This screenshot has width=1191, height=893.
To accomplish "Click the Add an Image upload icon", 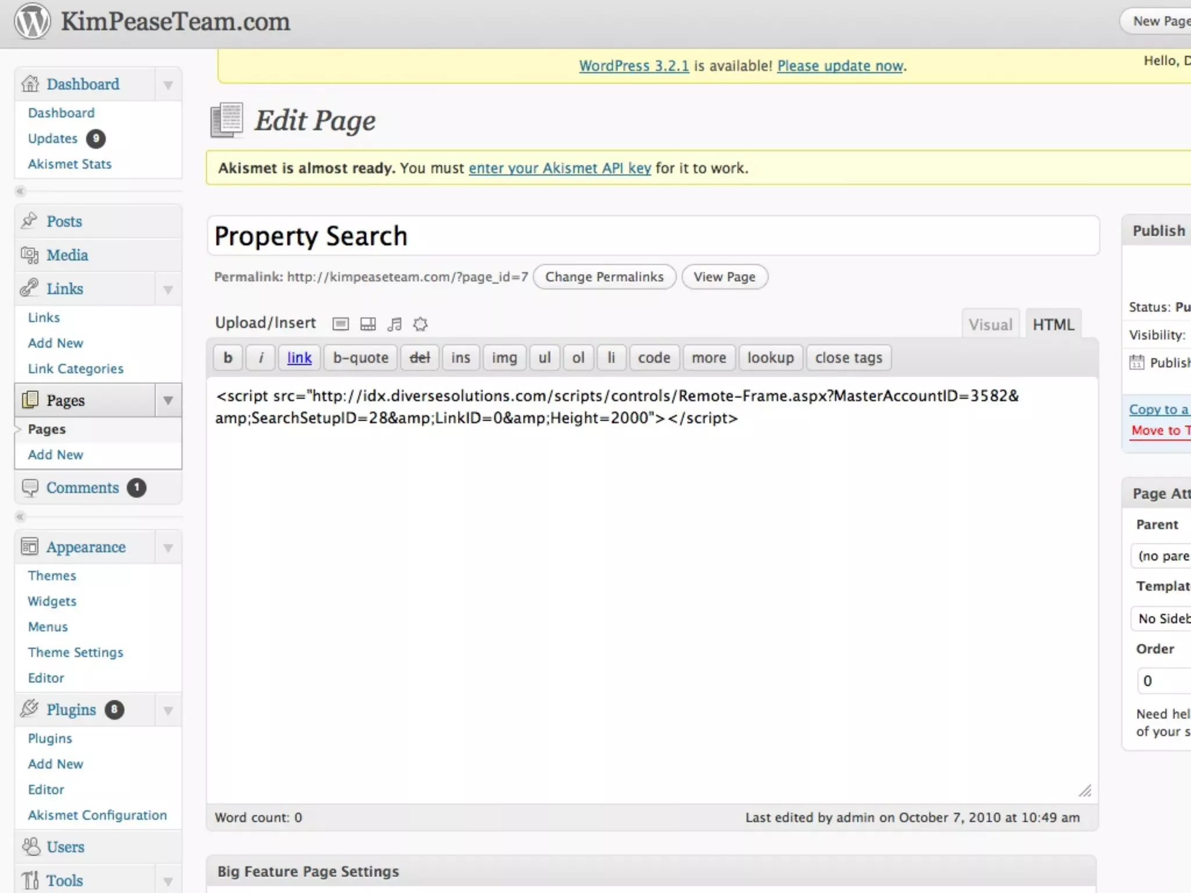I will coord(341,324).
